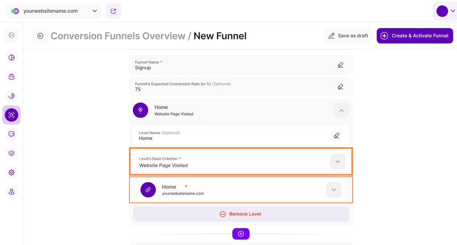Click Save as draft button
Viewport: 457px width, 245px height.
coord(348,36)
